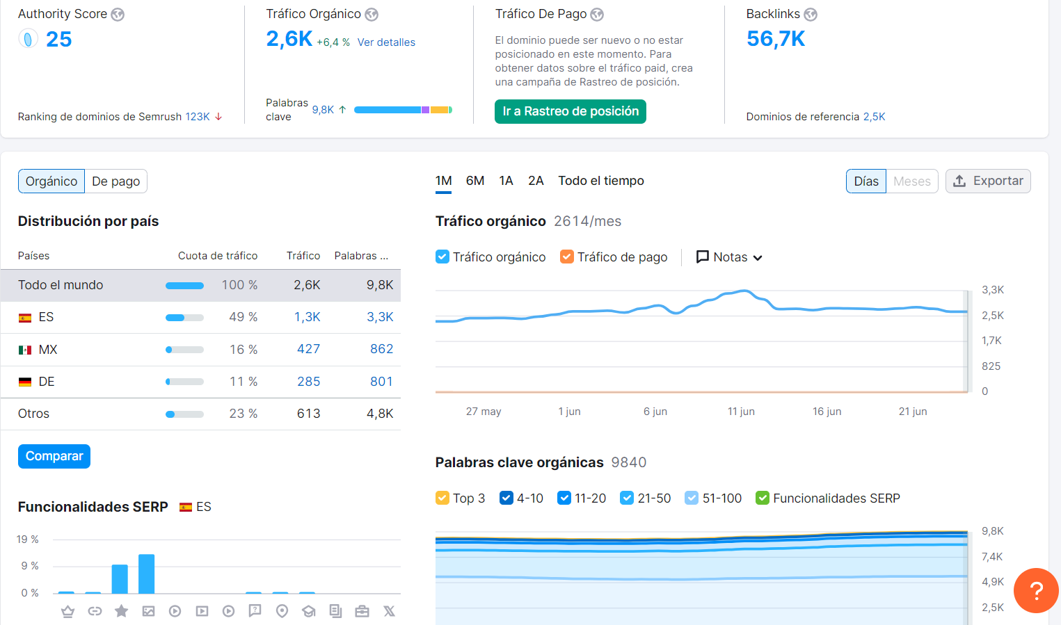Screen dimensions: 1061x625
Task: Select the briefcase jobs SERP feature icon
Action: (362, 611)
